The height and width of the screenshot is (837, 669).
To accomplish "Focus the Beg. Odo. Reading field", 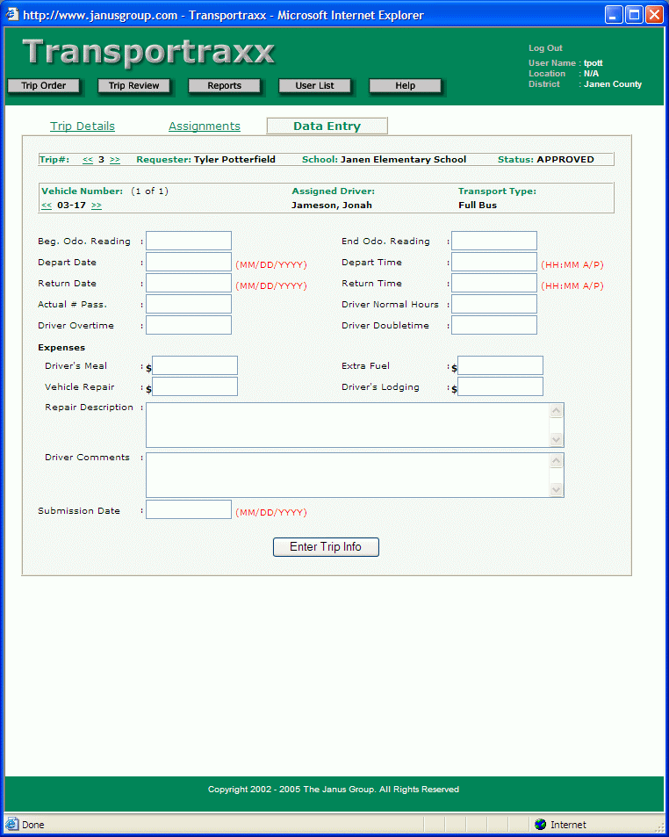I will (x=189, y=241).
